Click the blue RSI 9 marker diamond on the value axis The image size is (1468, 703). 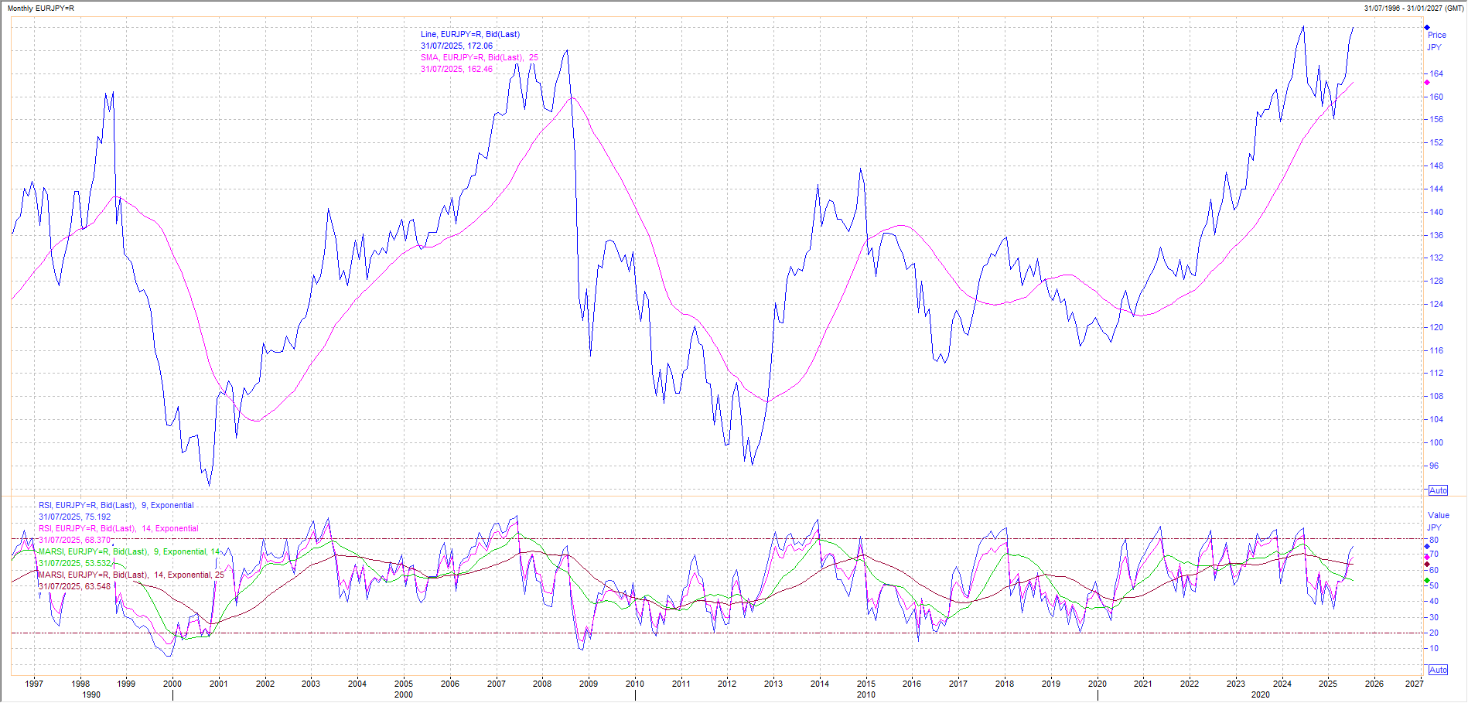point(1427,547)
